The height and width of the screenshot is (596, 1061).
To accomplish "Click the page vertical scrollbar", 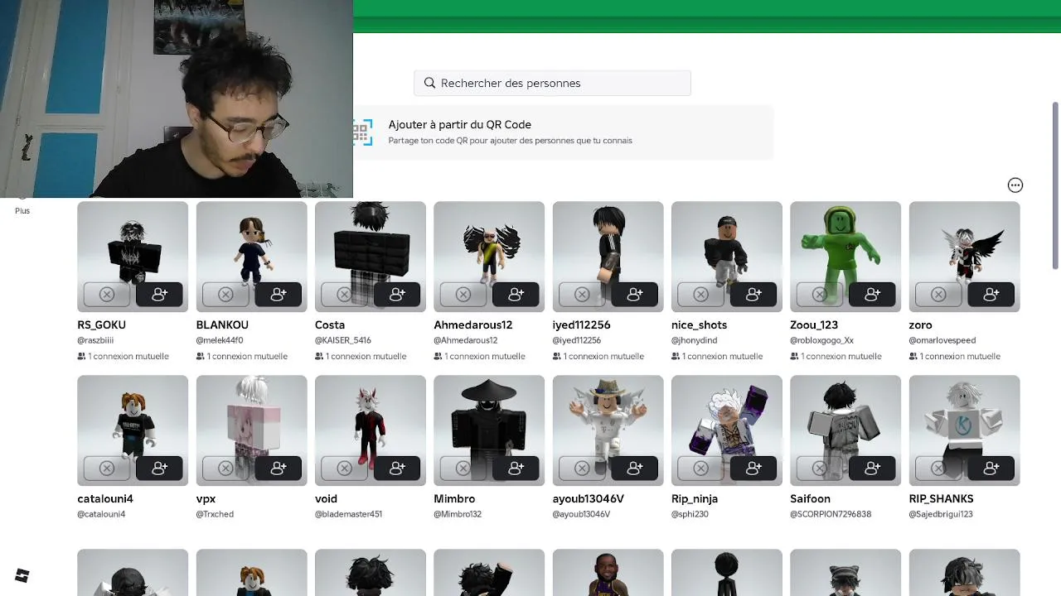I will point(1055,185).
